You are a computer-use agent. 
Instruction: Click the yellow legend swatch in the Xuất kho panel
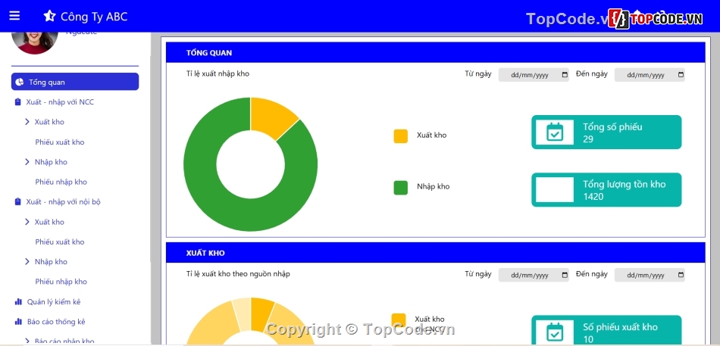coord(399,320)
